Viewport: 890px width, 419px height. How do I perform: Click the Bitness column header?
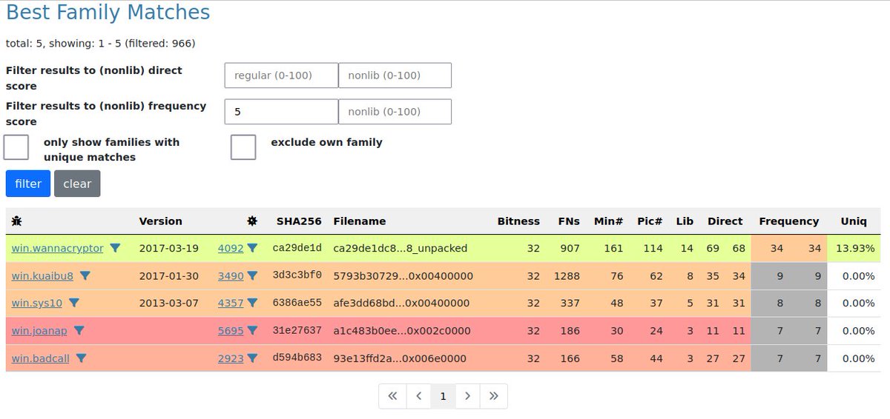point(518,221)
